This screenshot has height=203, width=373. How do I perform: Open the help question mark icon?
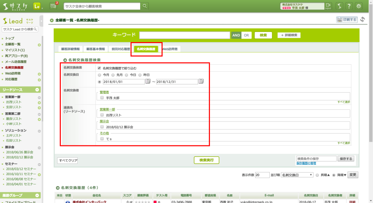point(349,6)
